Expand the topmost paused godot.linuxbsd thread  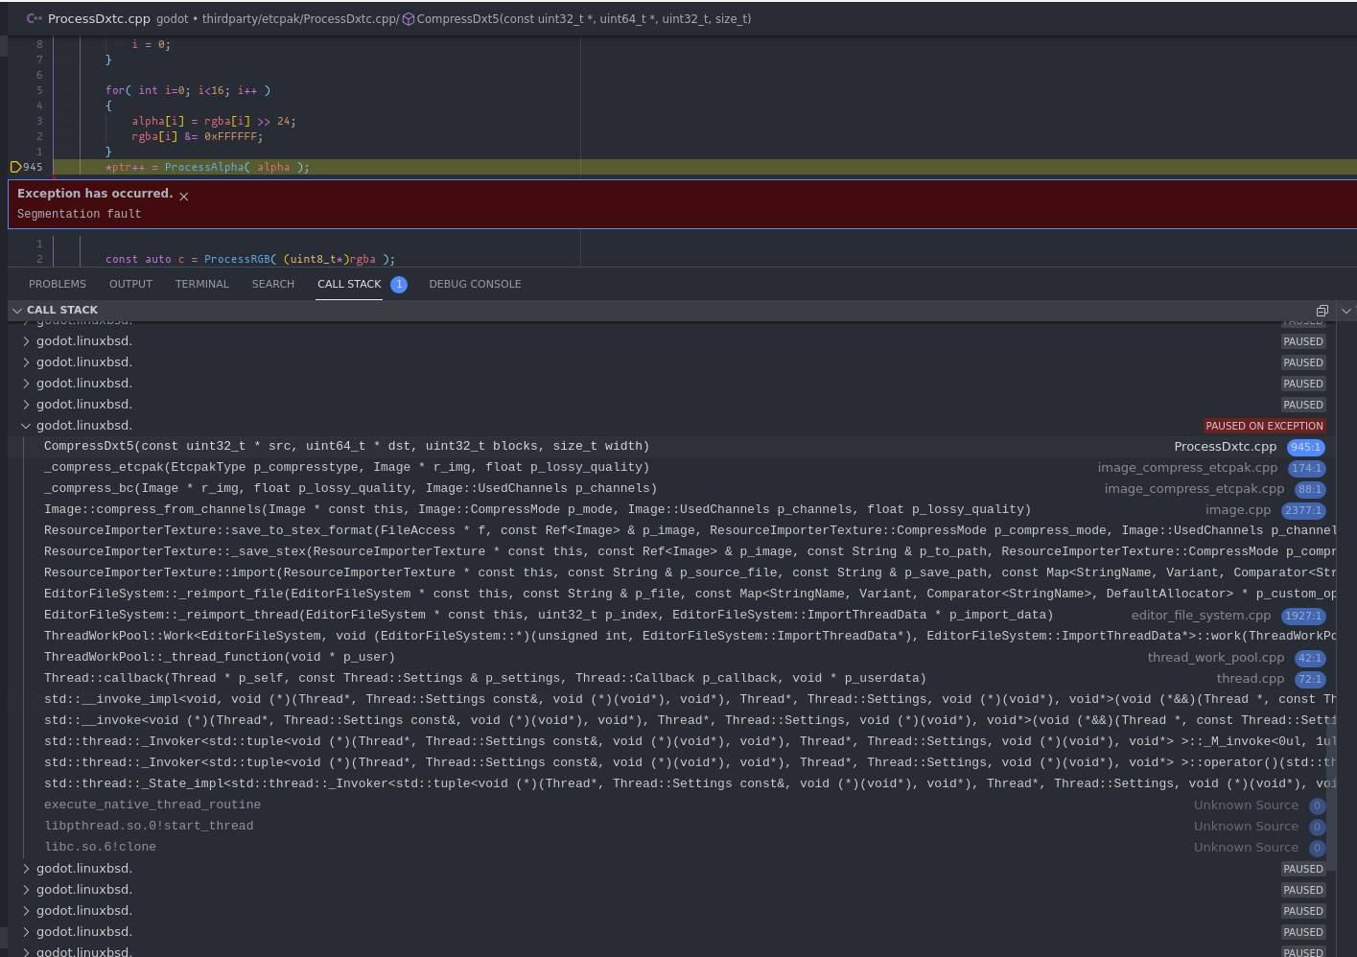tap(27, 340)
